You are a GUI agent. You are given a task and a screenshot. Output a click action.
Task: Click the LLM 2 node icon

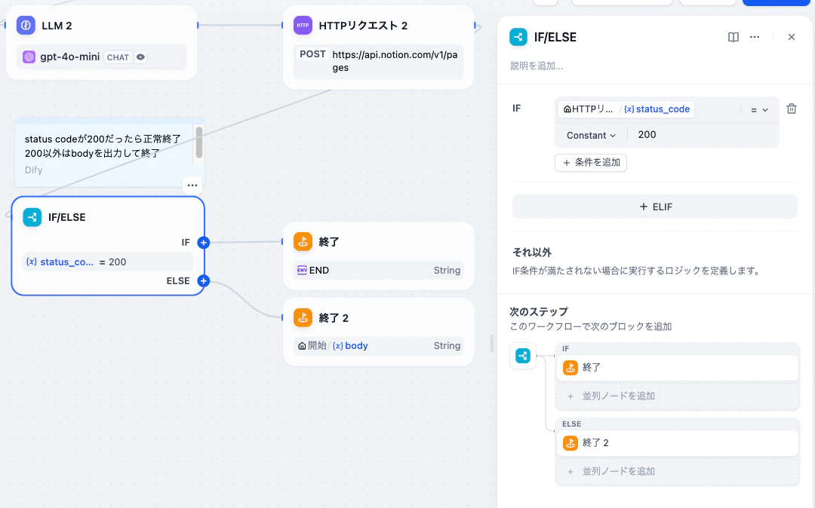pyautogui.click(x=26, y=26)
